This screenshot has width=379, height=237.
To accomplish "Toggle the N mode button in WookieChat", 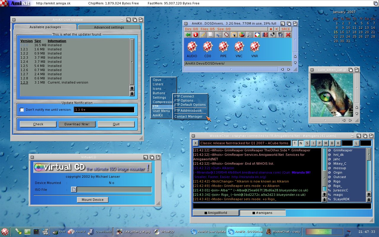I will [x=301, y=143].
